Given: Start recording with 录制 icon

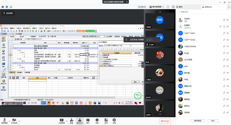Looking at the screenshot, I should tap(97, 121).
